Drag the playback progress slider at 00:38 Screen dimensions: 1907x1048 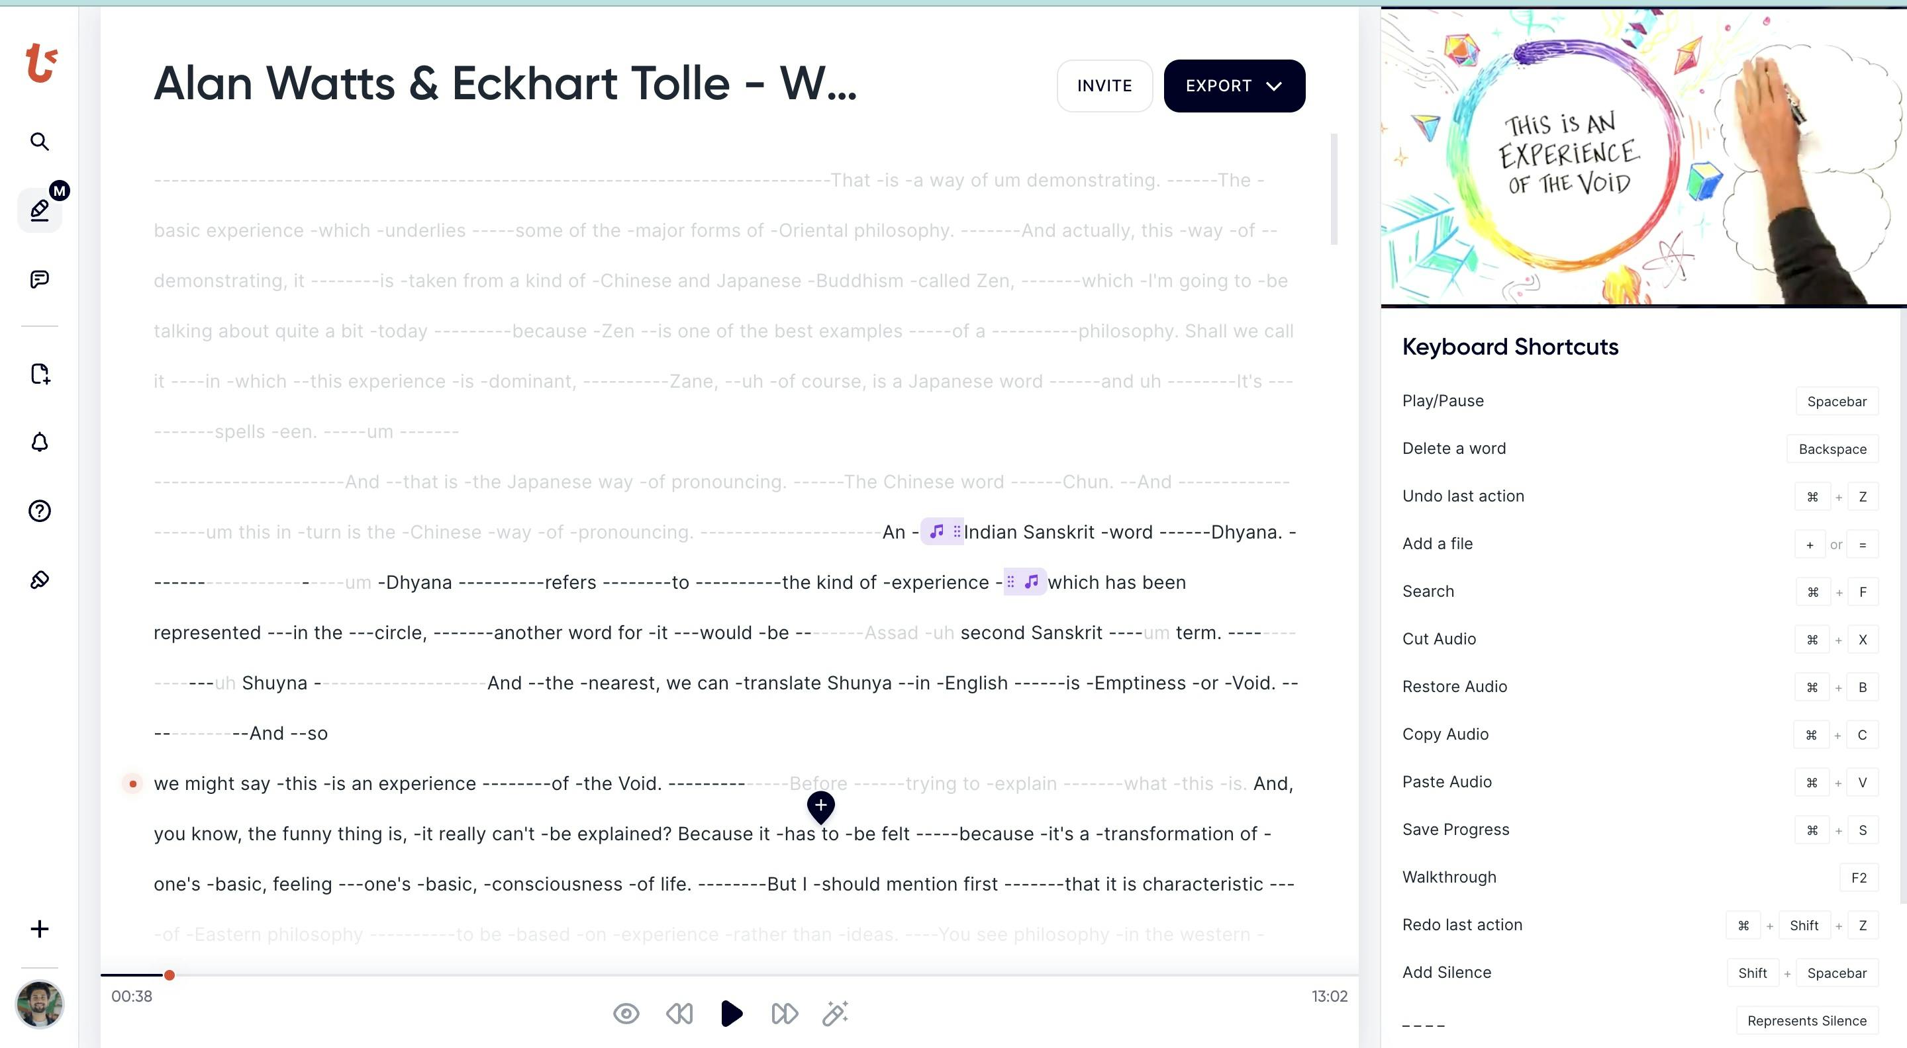[x=168, y=975]
